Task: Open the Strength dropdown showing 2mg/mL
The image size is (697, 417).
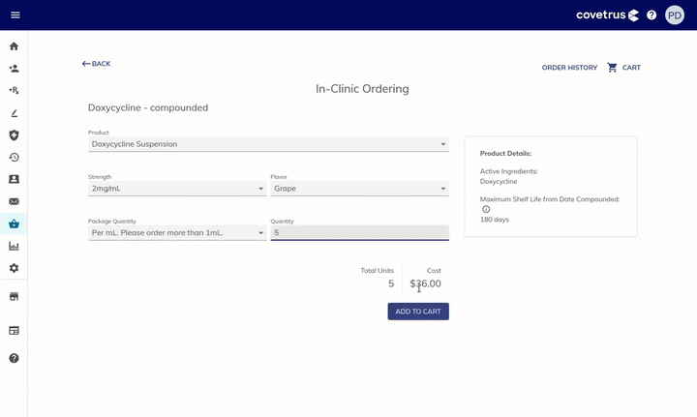Action: (177, 189)
